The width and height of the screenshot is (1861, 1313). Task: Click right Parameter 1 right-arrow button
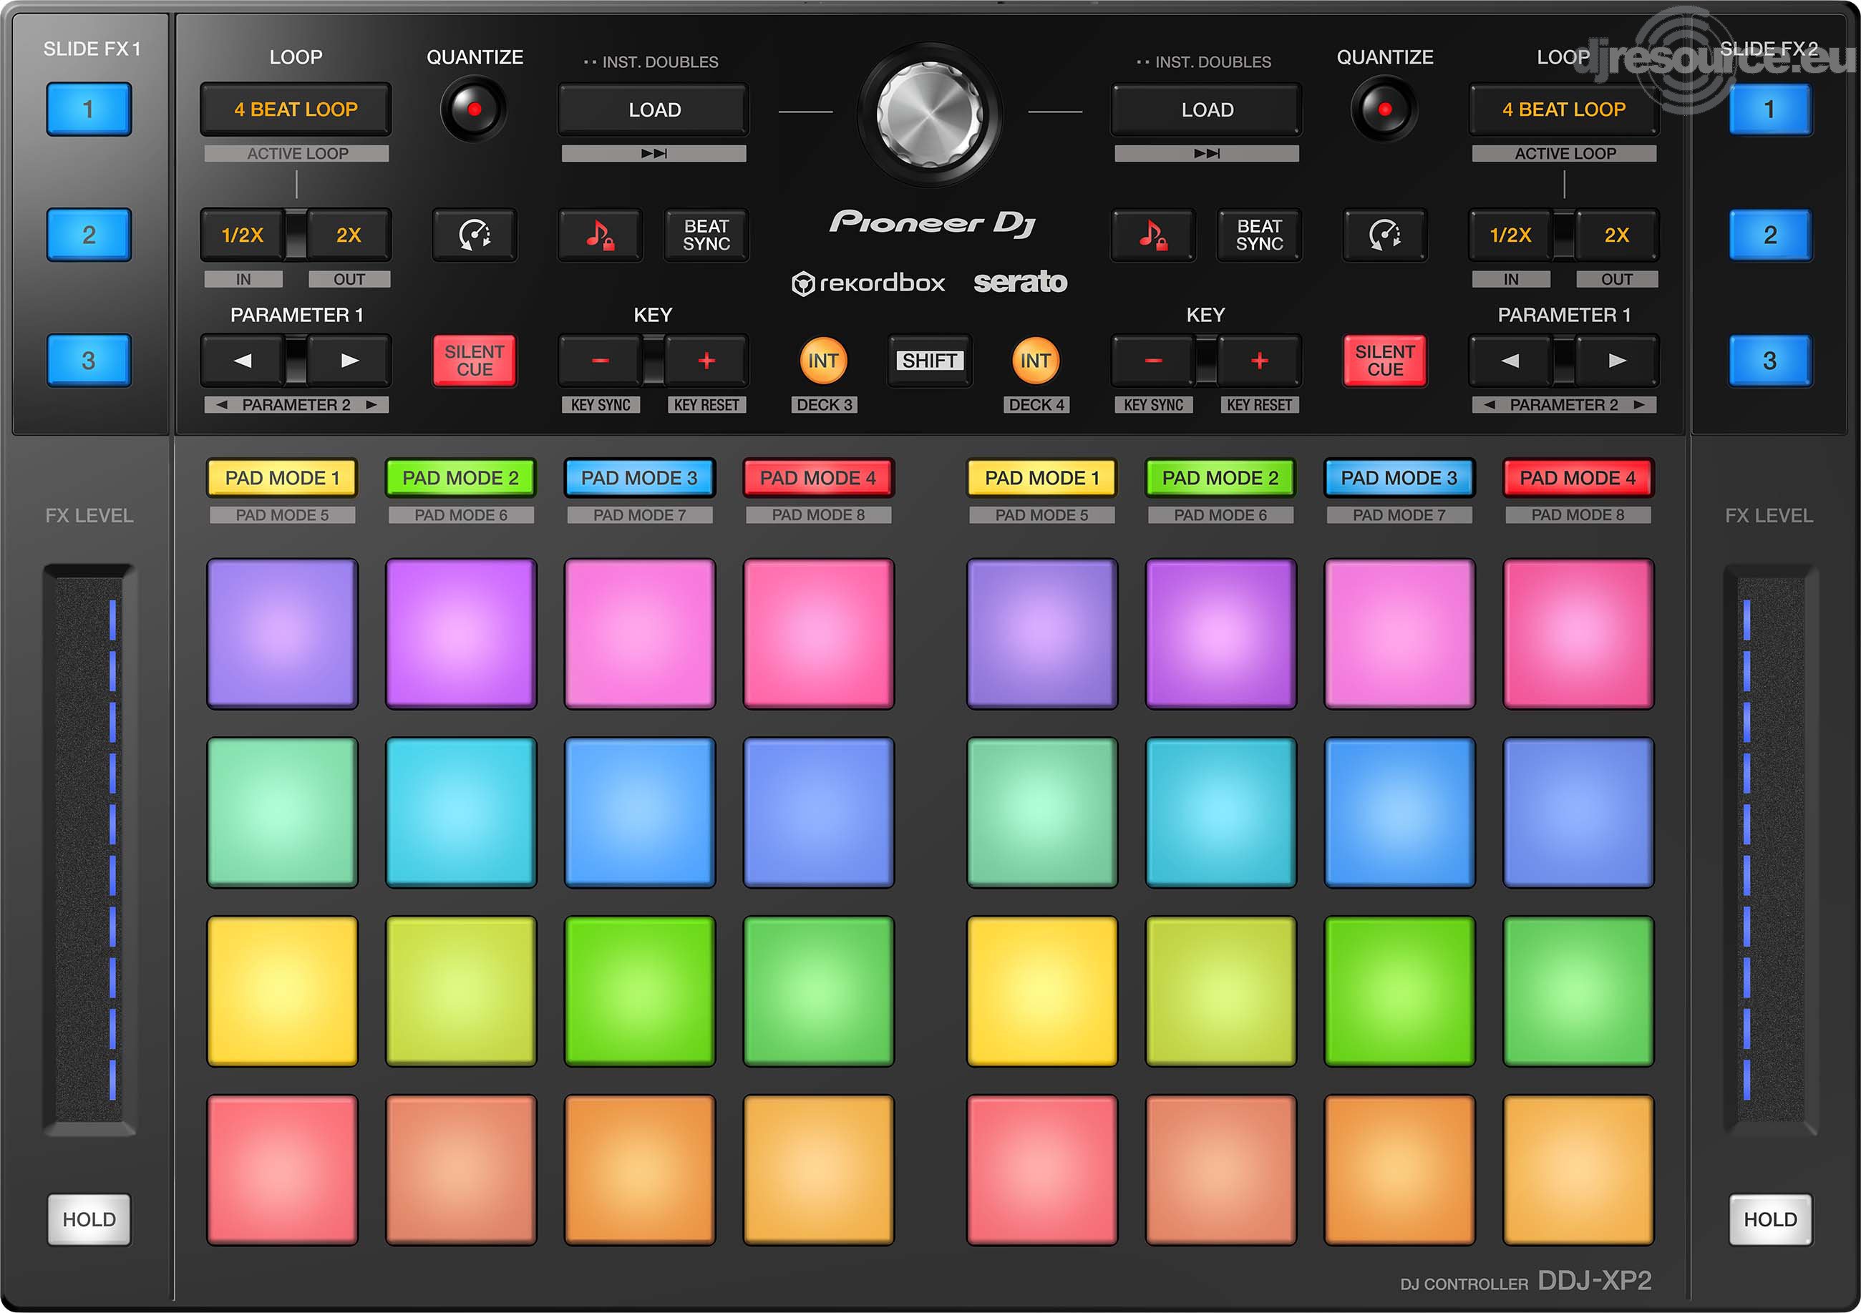click(1617, 361)
